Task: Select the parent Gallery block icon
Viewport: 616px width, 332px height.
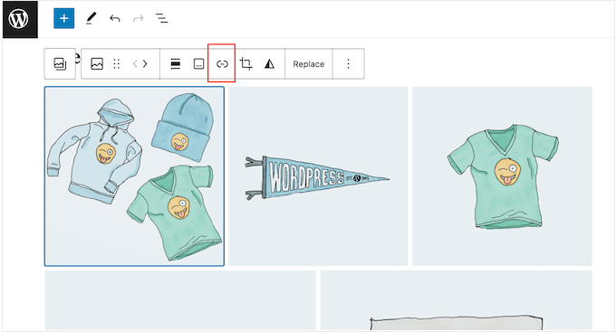Action: coord(60,63)
